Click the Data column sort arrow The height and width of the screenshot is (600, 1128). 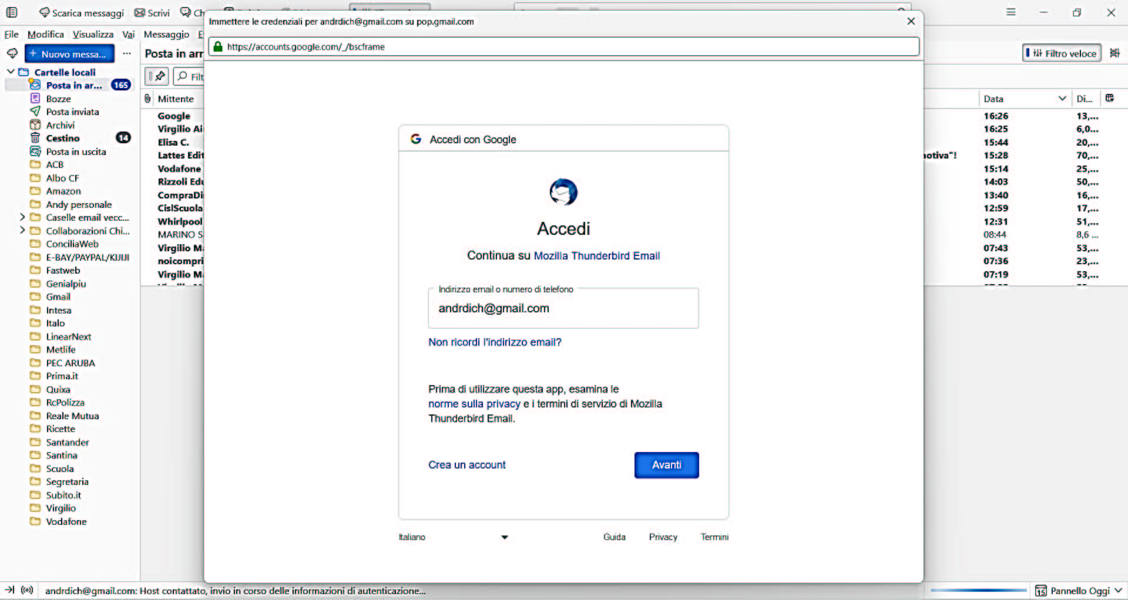1062,99
